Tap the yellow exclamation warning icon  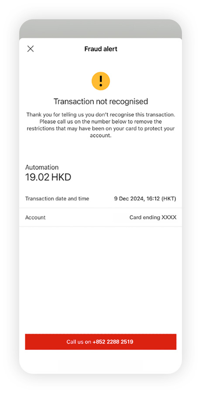click(x=101, y=81)
